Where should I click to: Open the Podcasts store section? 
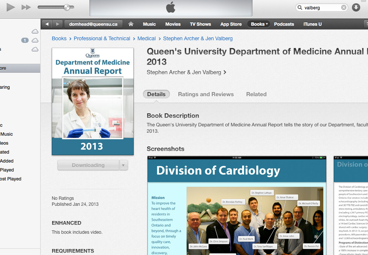284,24
